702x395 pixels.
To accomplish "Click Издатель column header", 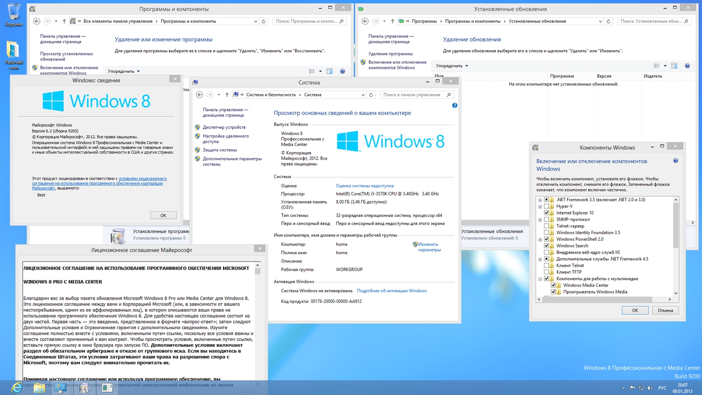I will point(653,76).
